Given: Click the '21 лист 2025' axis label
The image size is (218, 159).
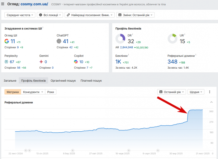Looking at the screenshot, I should pos(202,154).
